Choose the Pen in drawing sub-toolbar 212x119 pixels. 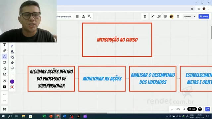click(12, 46)
